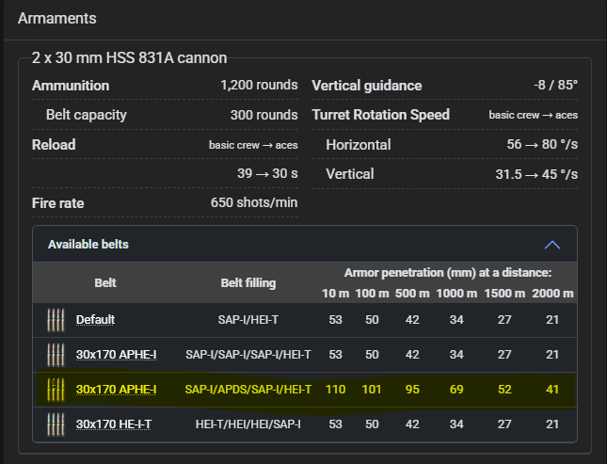The width and height of the screenshot is (607, 464).
Task: Click the Turret Rotation Speed label
Action: (381, 115)
